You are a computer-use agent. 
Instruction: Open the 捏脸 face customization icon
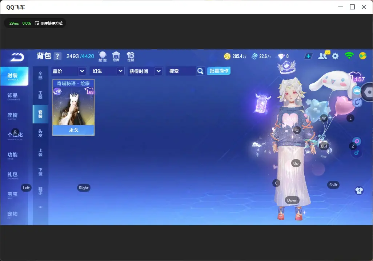103,57
